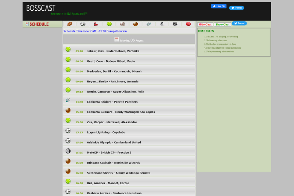Open Kashima Antlers - Sanfrecce Hiroshima stream

(x=114, y=193)
